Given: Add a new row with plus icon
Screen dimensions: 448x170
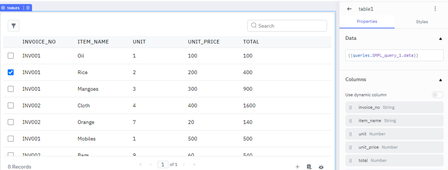Looking at the screenshot, I should pos(297,167).
